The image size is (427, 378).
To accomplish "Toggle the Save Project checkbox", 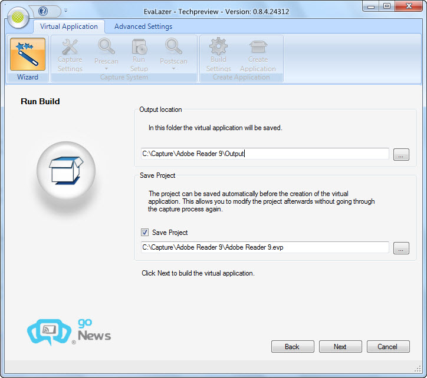I will 144,232.
